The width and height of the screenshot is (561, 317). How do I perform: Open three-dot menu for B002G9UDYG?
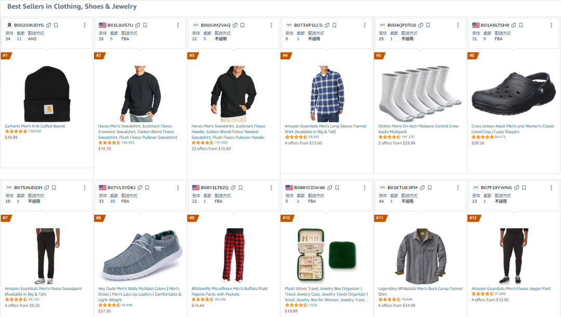pos(85,25)
